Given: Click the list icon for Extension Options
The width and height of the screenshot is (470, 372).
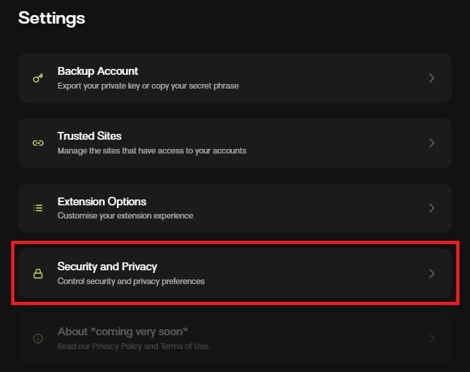Looking at the screenshot, I should pos(38,208).
